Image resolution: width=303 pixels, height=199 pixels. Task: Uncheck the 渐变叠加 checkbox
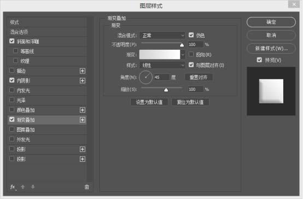tap(12, 119)
